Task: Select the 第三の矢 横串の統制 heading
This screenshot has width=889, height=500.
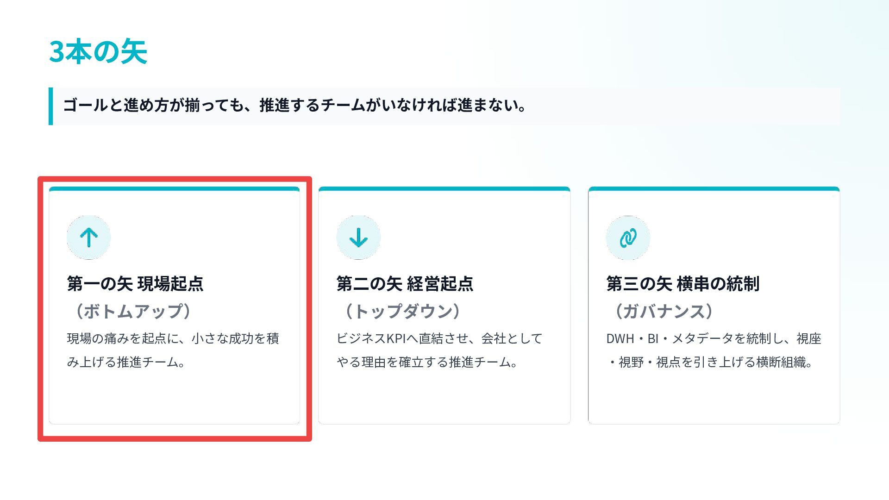Action: pos(682,283)
